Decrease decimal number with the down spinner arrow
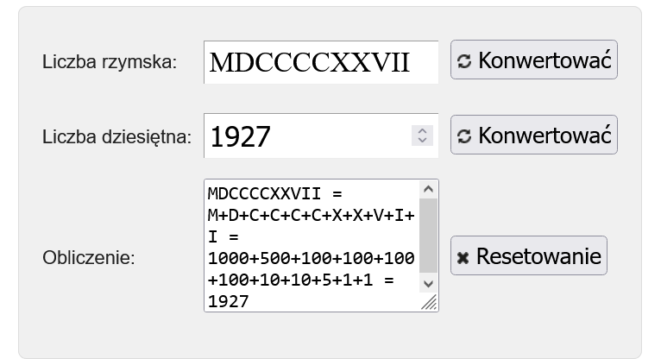This screenshot has width=661, height=359. 422,140
